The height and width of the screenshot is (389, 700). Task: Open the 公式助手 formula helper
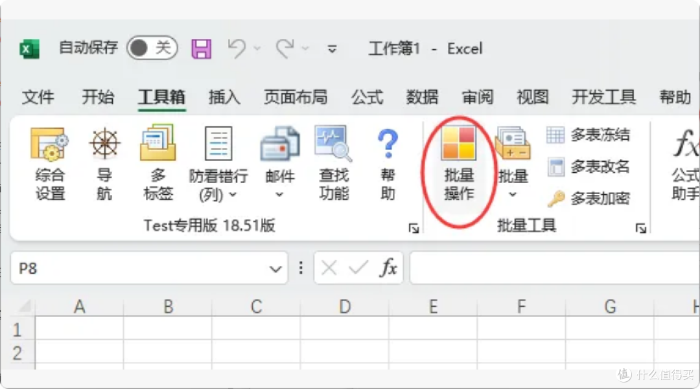[x=685, y=164]
